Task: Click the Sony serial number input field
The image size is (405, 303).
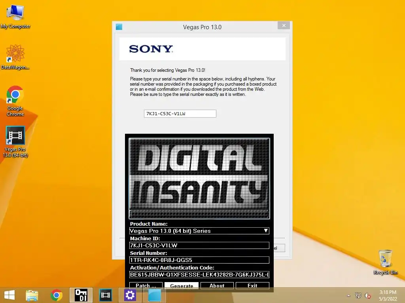Action: [x=180, y=114]
